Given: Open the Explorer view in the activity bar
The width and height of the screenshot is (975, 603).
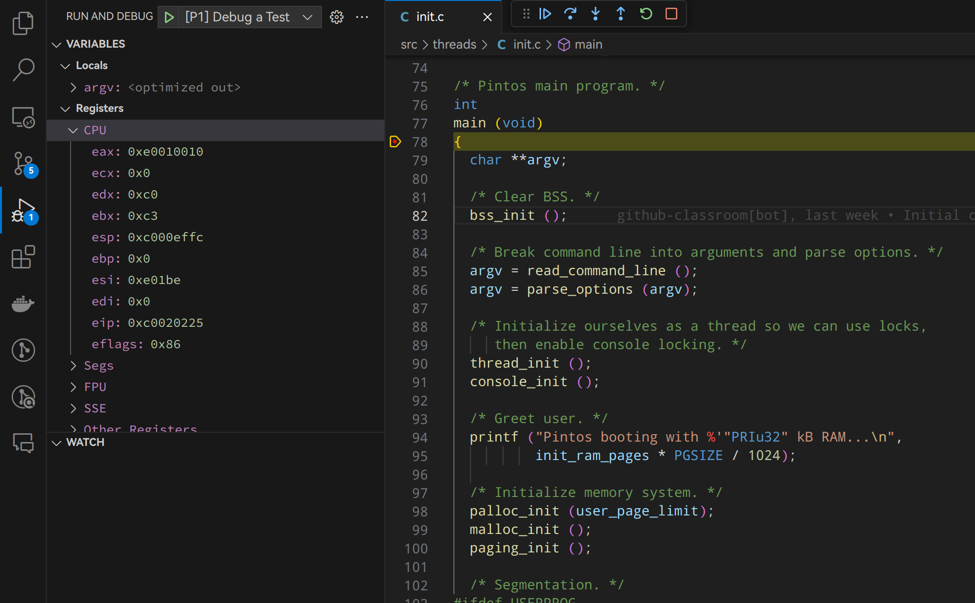Looking at the screenshot, I should (x=23, y=23).
